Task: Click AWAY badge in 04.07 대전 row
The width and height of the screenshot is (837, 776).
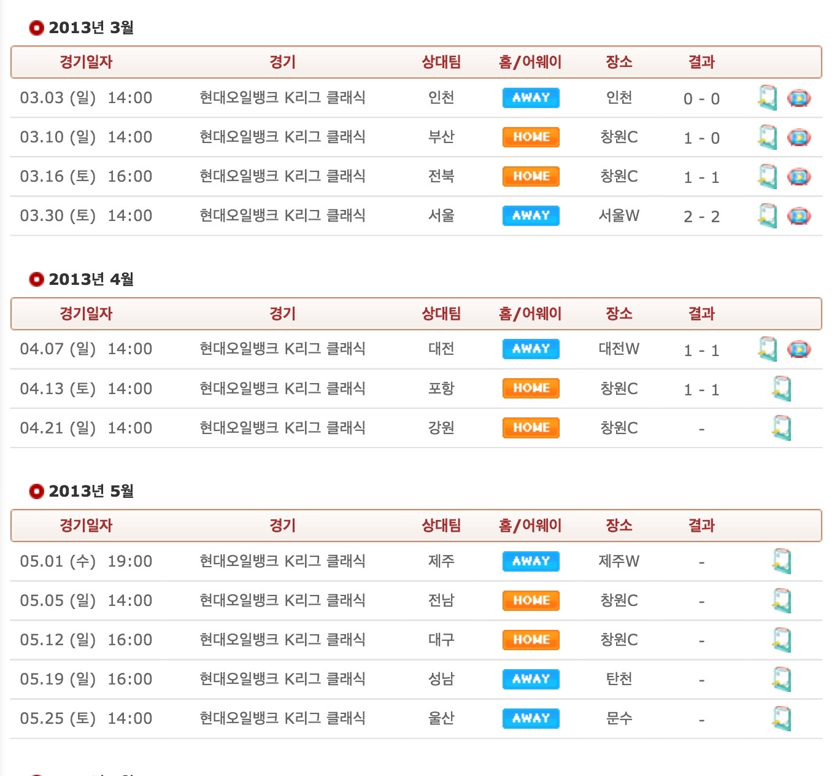Action: (531, 349)
